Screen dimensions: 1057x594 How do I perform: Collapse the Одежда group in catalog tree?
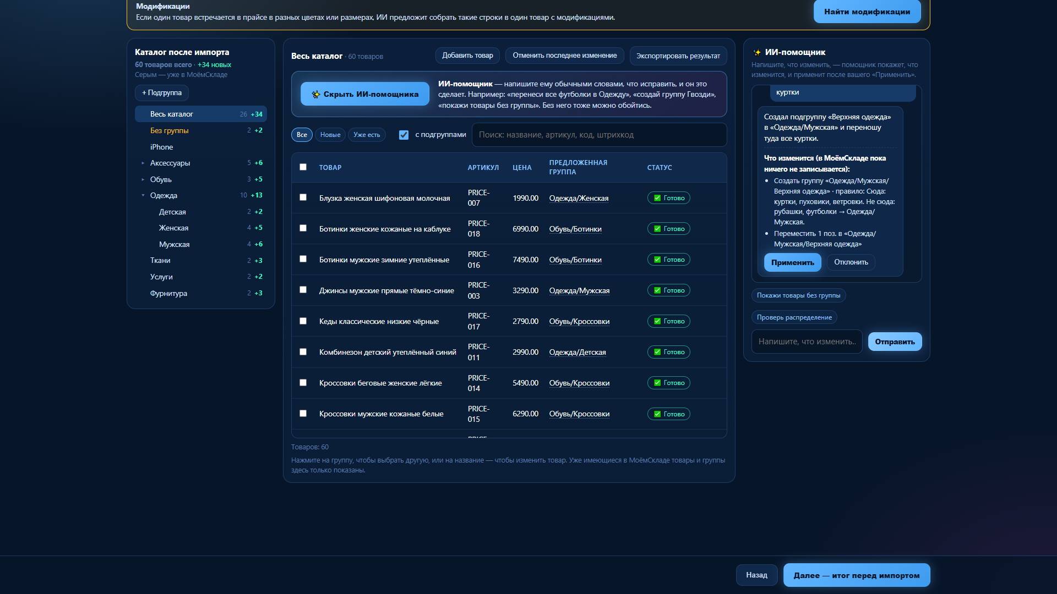(143, 196)
